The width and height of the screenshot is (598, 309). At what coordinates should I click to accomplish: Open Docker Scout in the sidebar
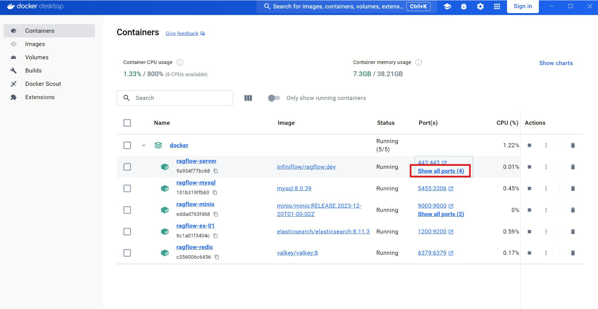[x=49, y=84]
